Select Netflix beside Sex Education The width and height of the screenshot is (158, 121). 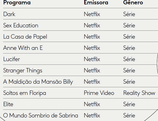click(92, 25)
